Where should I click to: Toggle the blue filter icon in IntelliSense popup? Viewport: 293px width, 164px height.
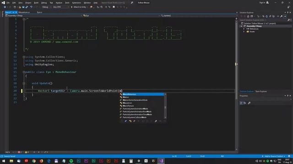126,121
